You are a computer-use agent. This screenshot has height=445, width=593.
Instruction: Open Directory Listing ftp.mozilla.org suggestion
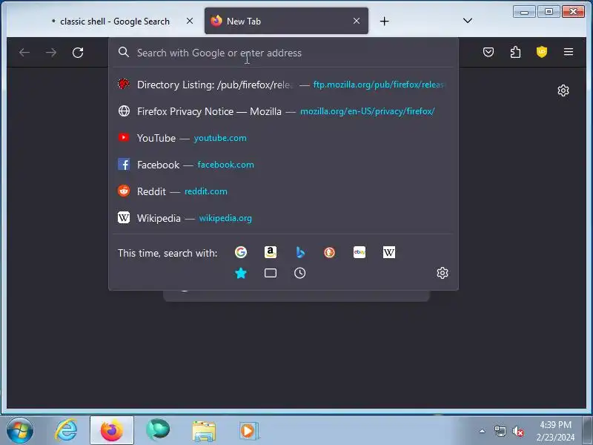283,85
